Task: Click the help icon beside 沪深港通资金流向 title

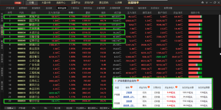Action: pyautogui.click(x=138, y=81)
